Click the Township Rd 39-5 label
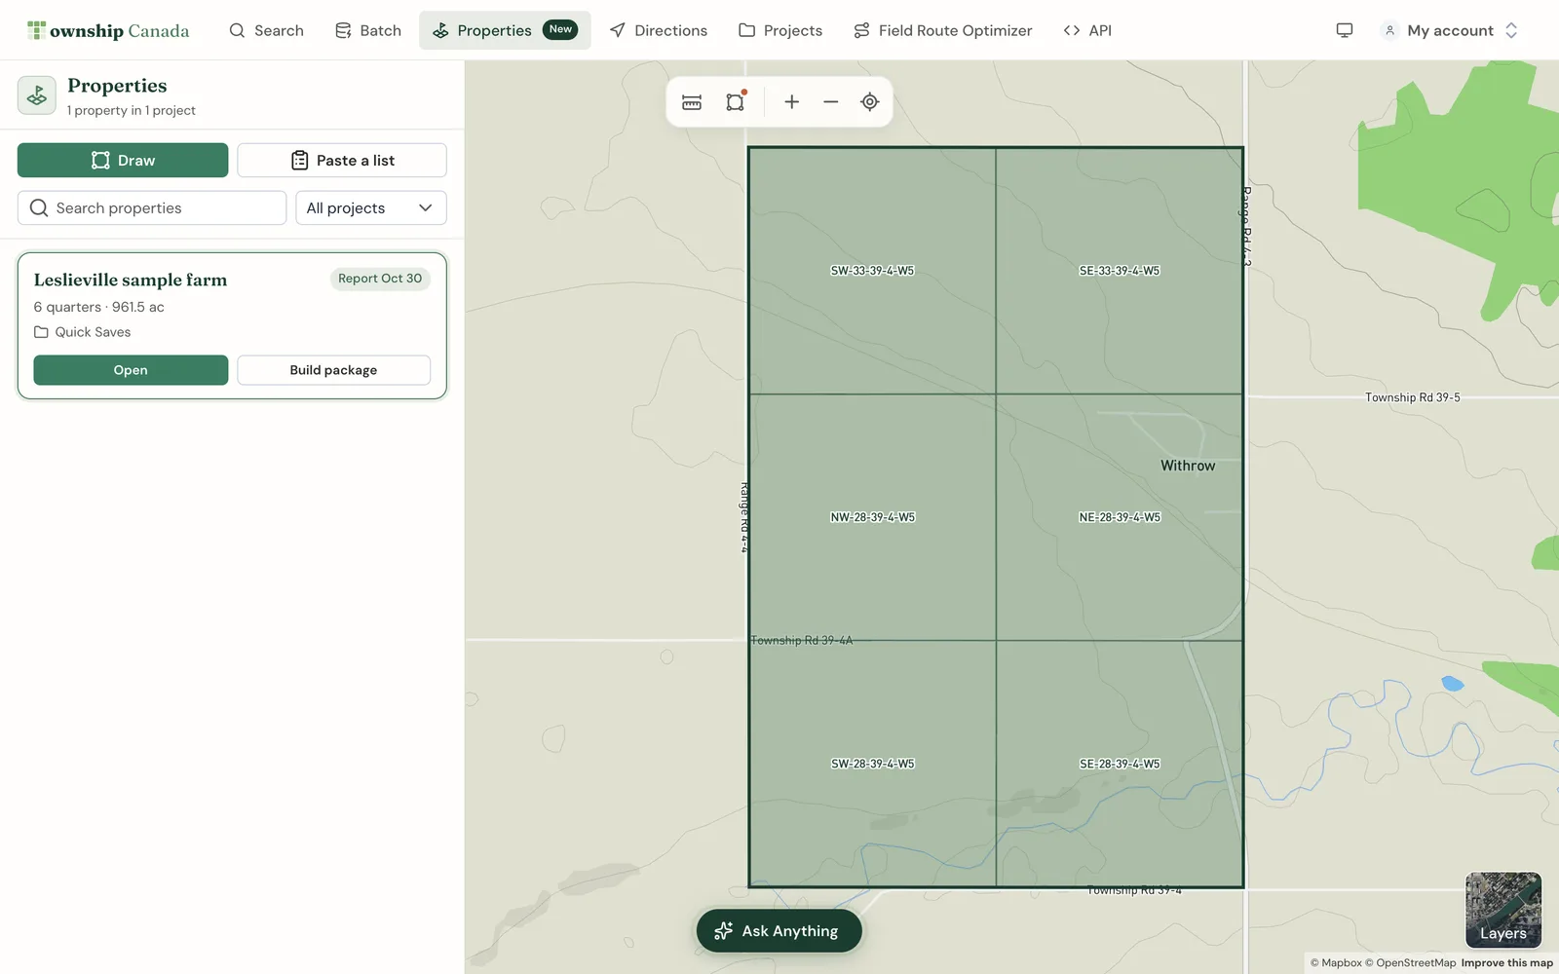Viewport: 1559px width, 974px height. pos(1412,397)
